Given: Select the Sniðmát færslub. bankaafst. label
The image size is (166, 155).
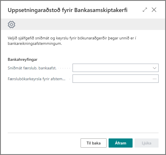Looking at the screenshot, I should pos(32,68).
